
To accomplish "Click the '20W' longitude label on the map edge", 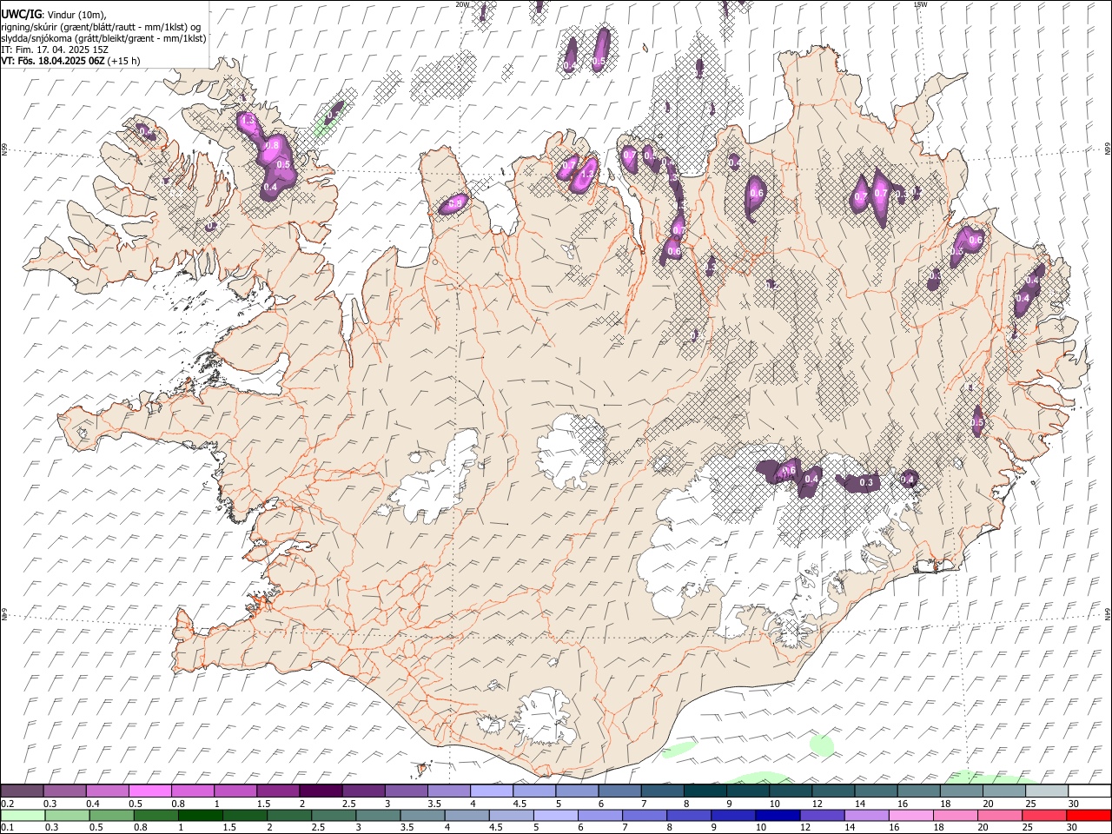I will [462, 4].
